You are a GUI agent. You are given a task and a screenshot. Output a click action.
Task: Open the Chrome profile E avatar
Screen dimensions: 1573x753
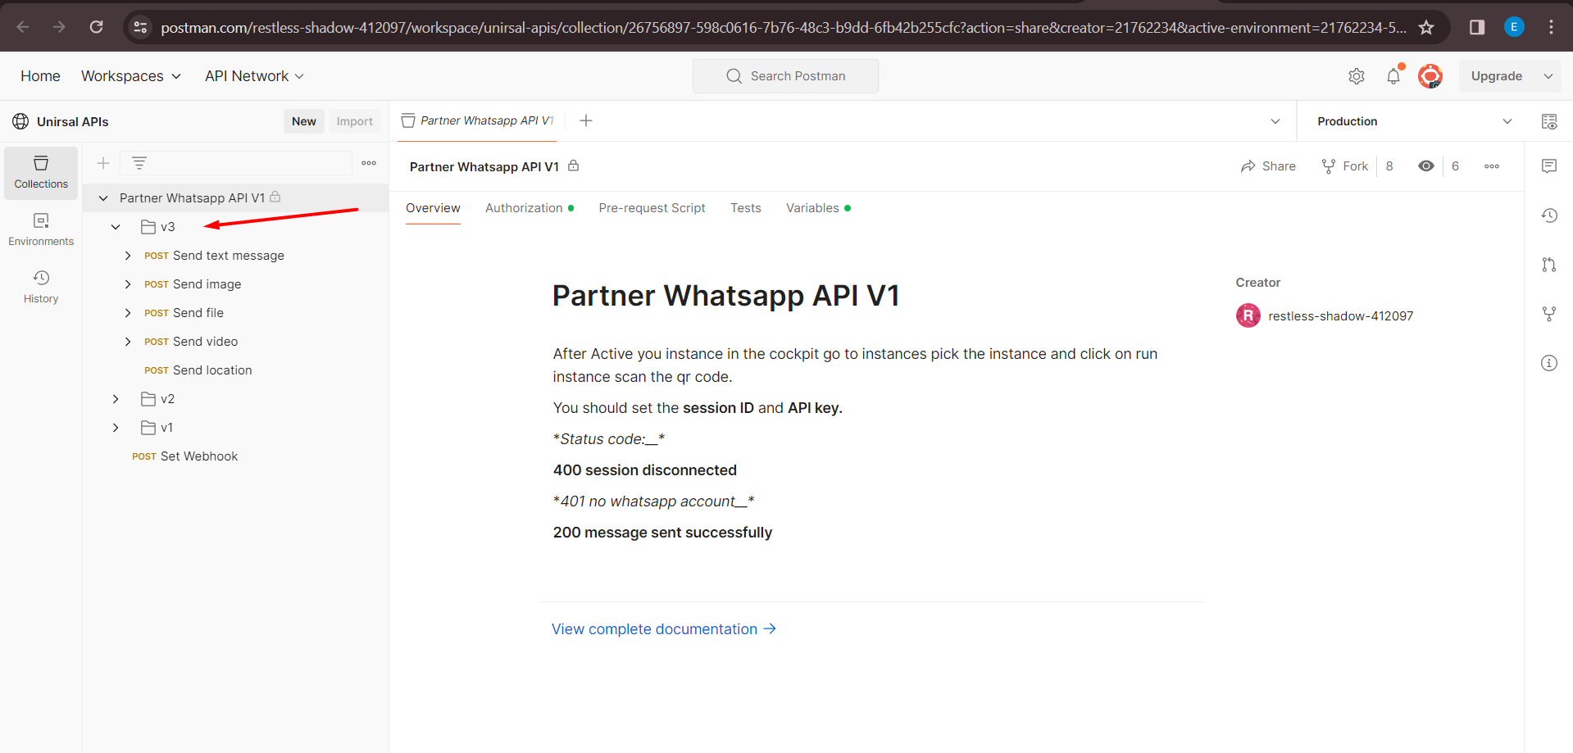point(1514,27)
